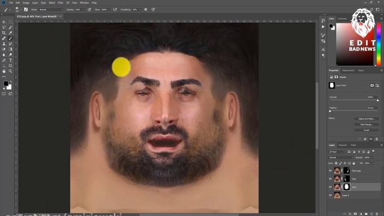Change the screen mode
The height and width of the screenshot is (216, 384).
[x=10, y=94]
